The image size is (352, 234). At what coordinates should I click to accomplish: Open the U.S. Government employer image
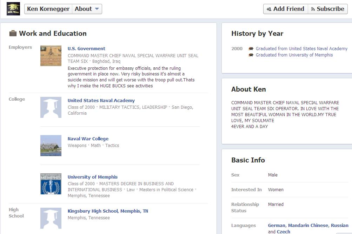coord(51,56)
